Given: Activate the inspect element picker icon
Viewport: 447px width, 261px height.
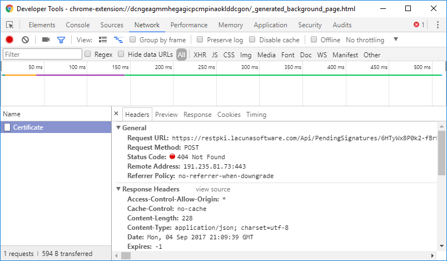Looking at the screenshot, I should click(10, 25).
